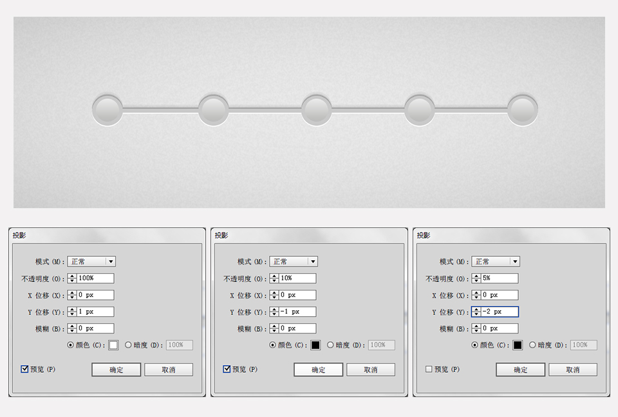Click the 不透明度 stepper beside the 5% value
Viewport: 618px width, 417px height.
click(476, 278)
